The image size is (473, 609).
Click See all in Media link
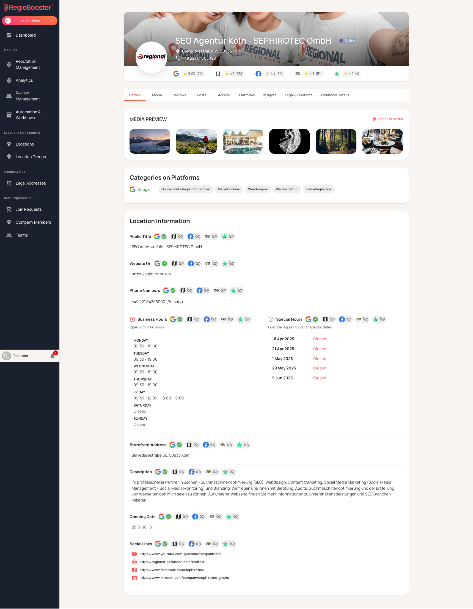387,119
